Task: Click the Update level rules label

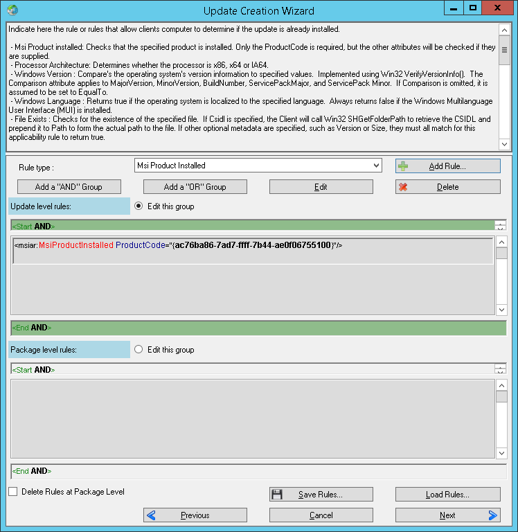Action: (x=69, y=206)
